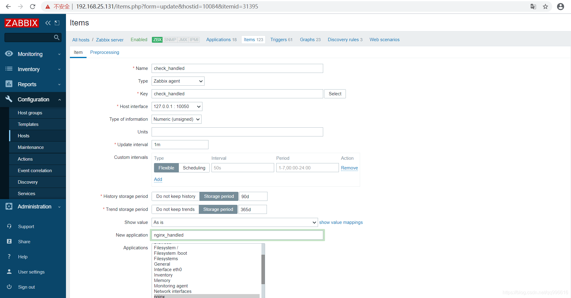This screenshot has width=571, height=298.
Task: Go to All hosts breadcrumb
Action: 81,40
